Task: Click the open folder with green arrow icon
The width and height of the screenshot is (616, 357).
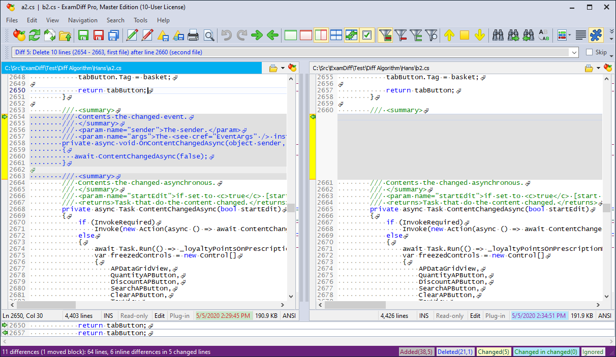Action: pos(65,35)
